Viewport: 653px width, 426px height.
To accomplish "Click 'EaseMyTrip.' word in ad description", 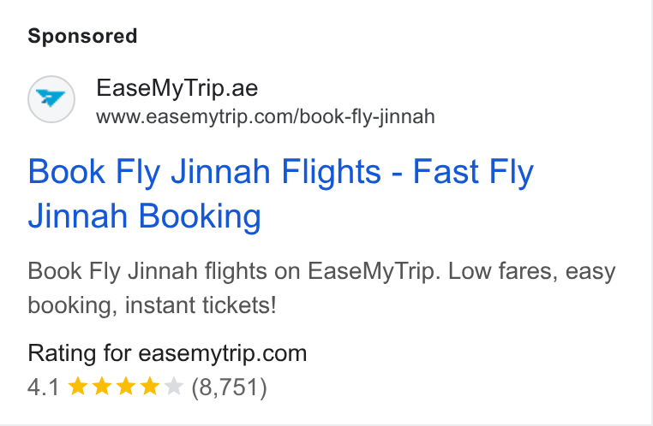I will 374,271.
